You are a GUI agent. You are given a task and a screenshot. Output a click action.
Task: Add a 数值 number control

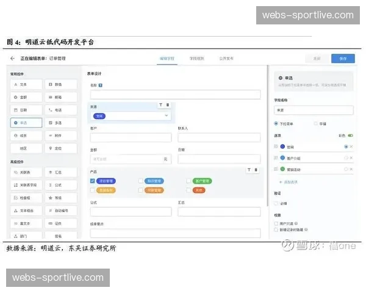coord(61,84)
